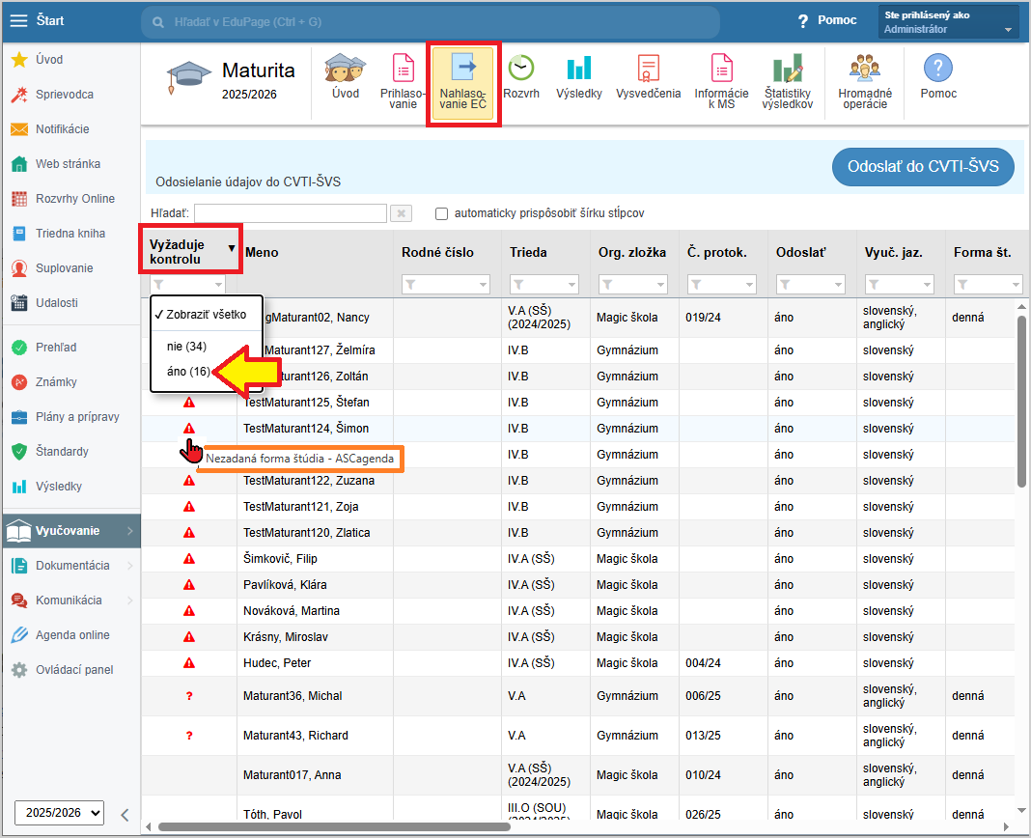Image resolution: width=1031 pixels, height=838 pixels.
Task: Select filter option nie (34)
Action: pyautogui.click(x=186, y=347)
